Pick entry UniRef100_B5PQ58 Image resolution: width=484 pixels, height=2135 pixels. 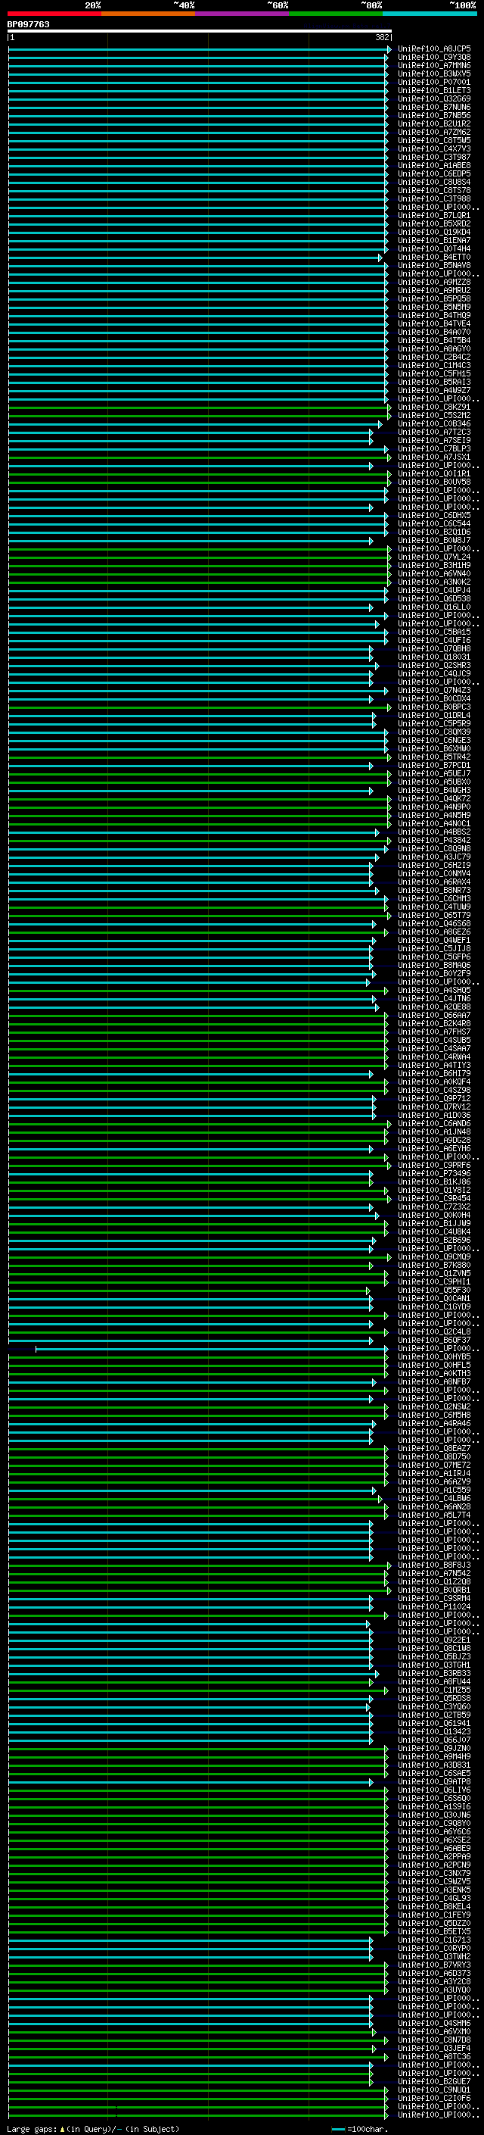pyautogui.click(x=434, y=299)
